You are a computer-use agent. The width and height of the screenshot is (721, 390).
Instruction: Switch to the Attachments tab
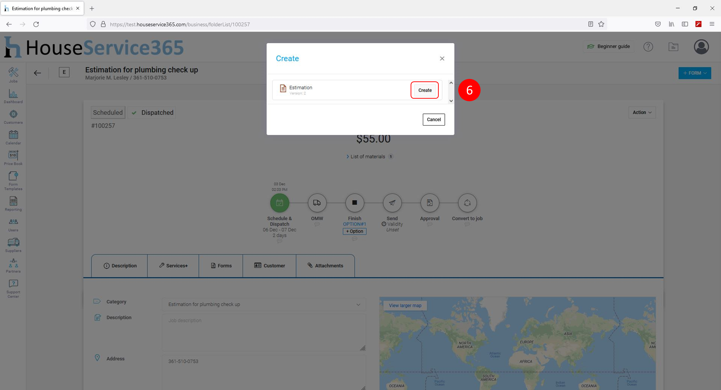pos(325,266)
